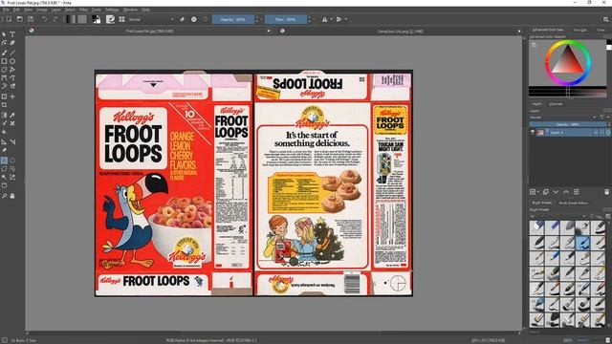
Task: Open layer properties
Action: tap(576, 192)
